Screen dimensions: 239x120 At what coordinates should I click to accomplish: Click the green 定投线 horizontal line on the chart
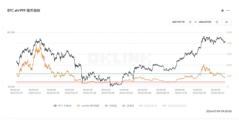pyautogui.click(x=159, y=74)
